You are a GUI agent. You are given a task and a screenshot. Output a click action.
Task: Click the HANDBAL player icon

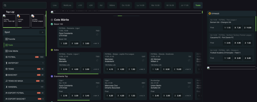click(7, 87)
